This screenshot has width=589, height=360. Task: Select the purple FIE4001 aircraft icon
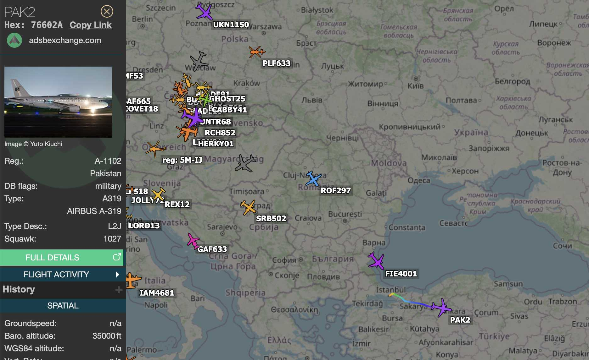pyautogui.click(x=376, y=261)
